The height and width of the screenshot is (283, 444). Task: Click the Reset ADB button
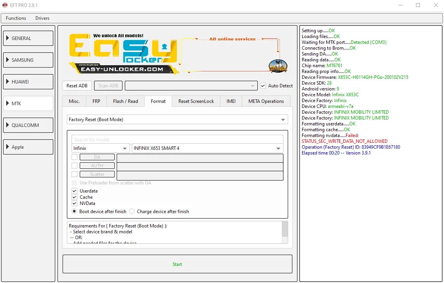point(77,86)
